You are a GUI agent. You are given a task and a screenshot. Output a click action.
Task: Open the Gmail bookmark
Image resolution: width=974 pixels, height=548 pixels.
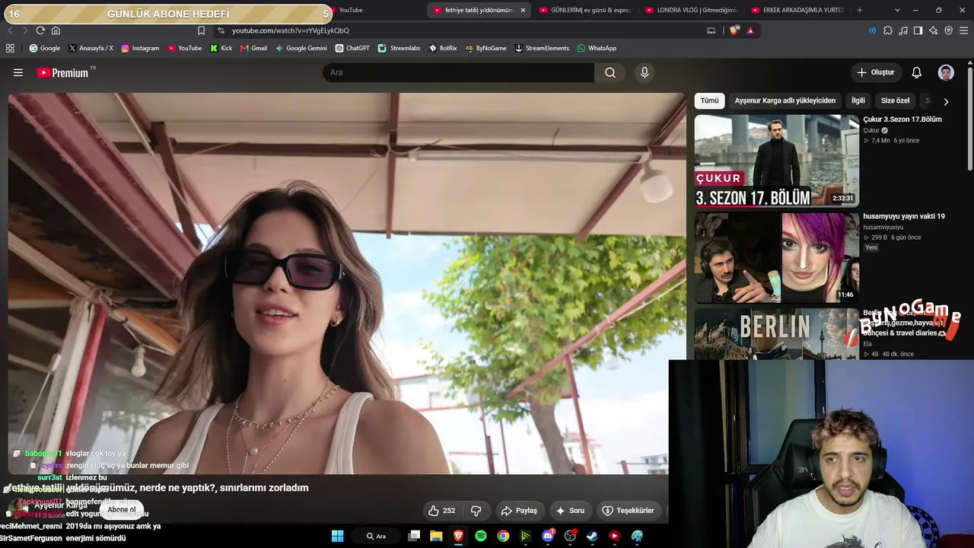[x=253, y=48]
